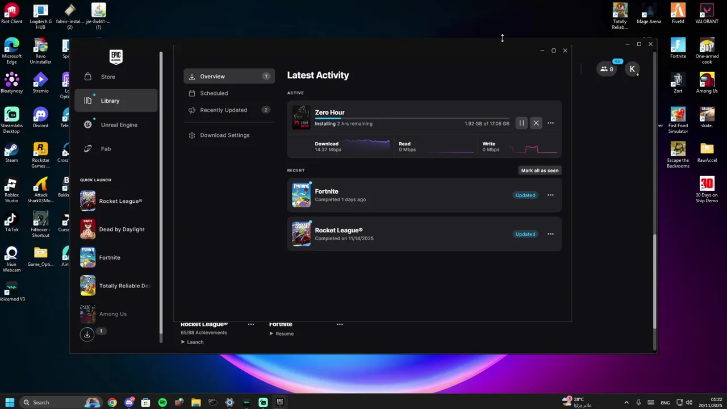Screen dimensions: 727x409
Task: Open the Fortnite activity more-options menu
Action: coord(550,195)
